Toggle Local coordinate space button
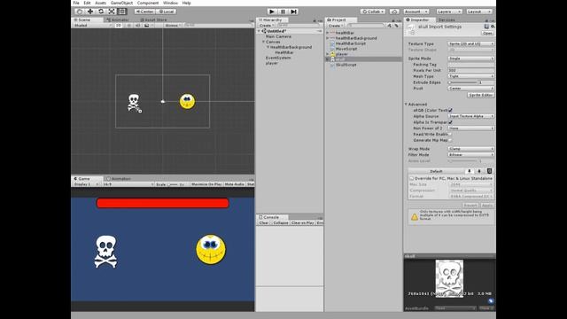Viewport: 567px width, 319px height. point(167,12)
